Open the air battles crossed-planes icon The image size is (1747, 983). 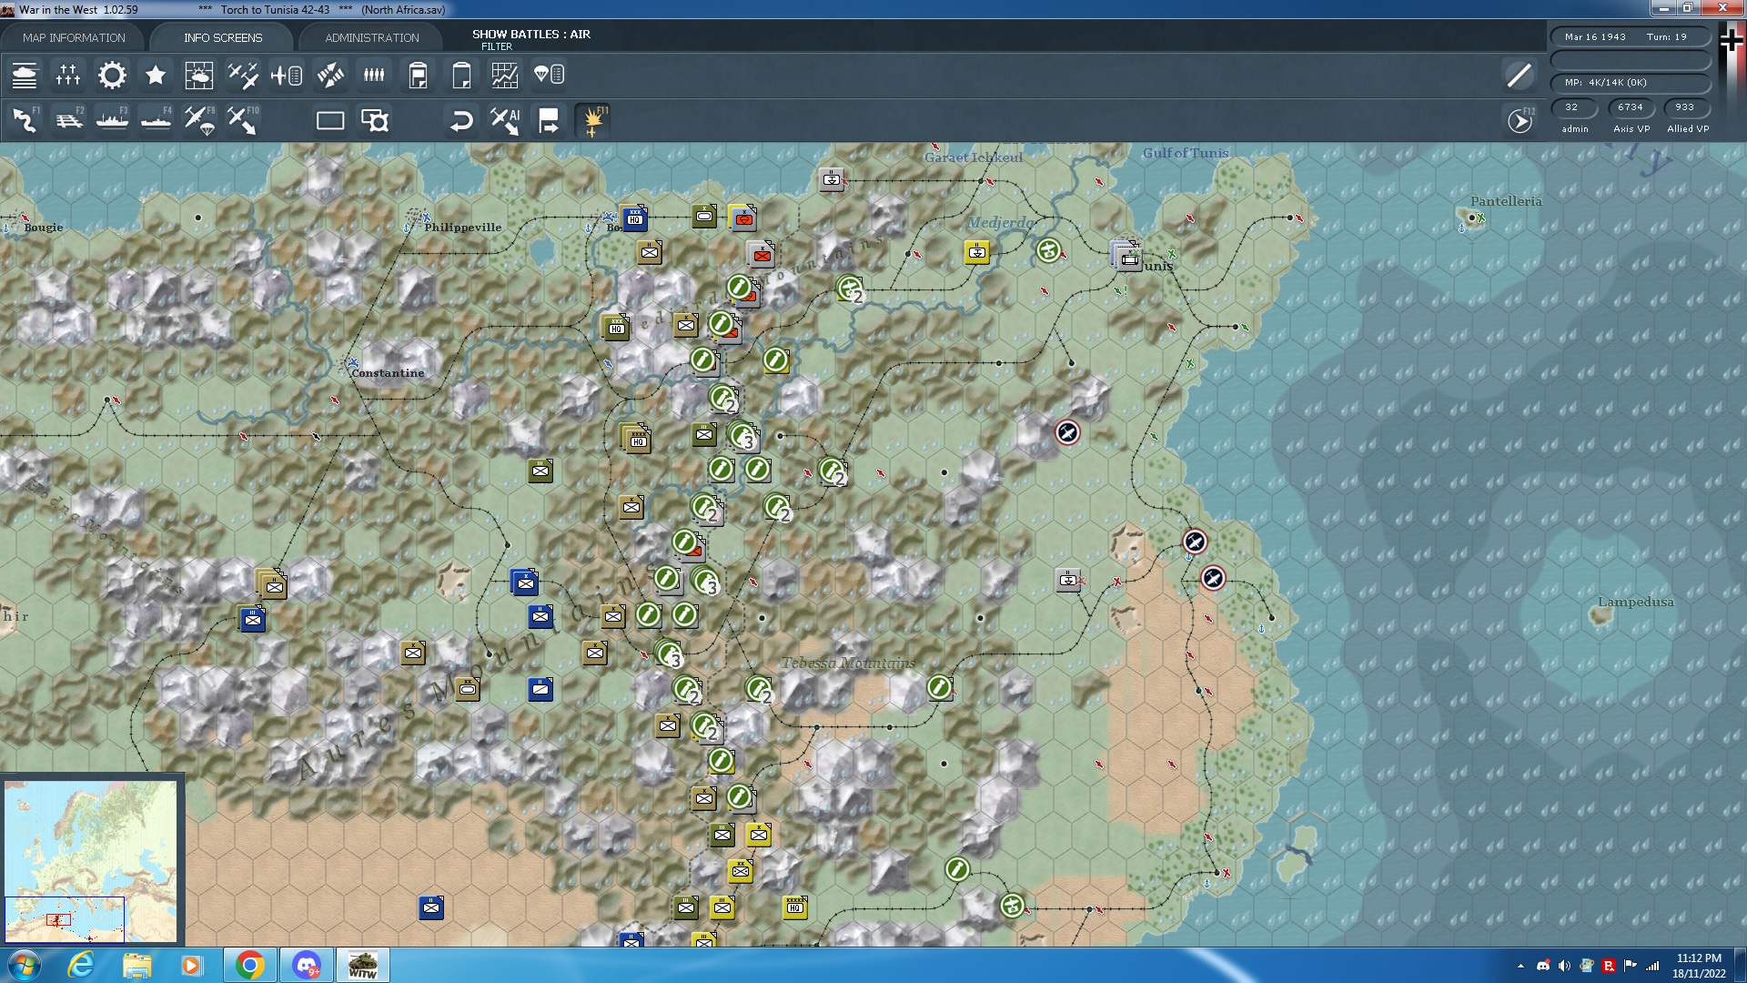(243, 76)
